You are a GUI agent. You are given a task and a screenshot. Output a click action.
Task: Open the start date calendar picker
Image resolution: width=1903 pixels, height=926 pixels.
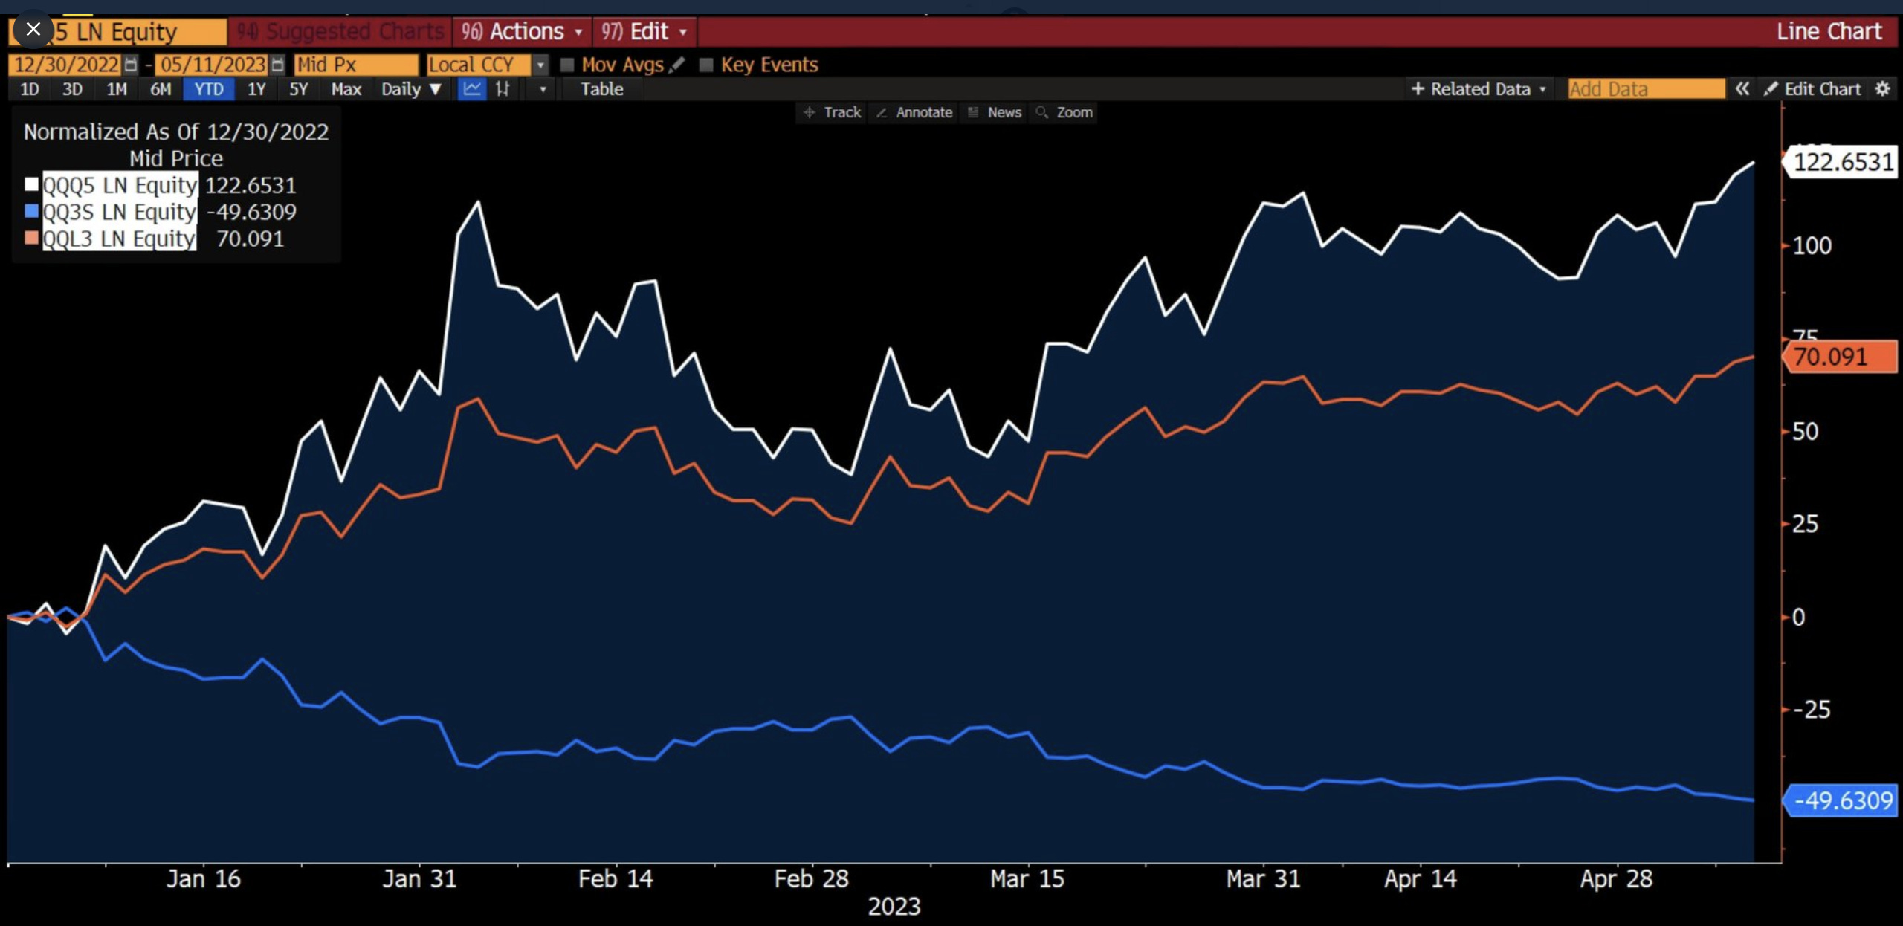tap(131, 65)
